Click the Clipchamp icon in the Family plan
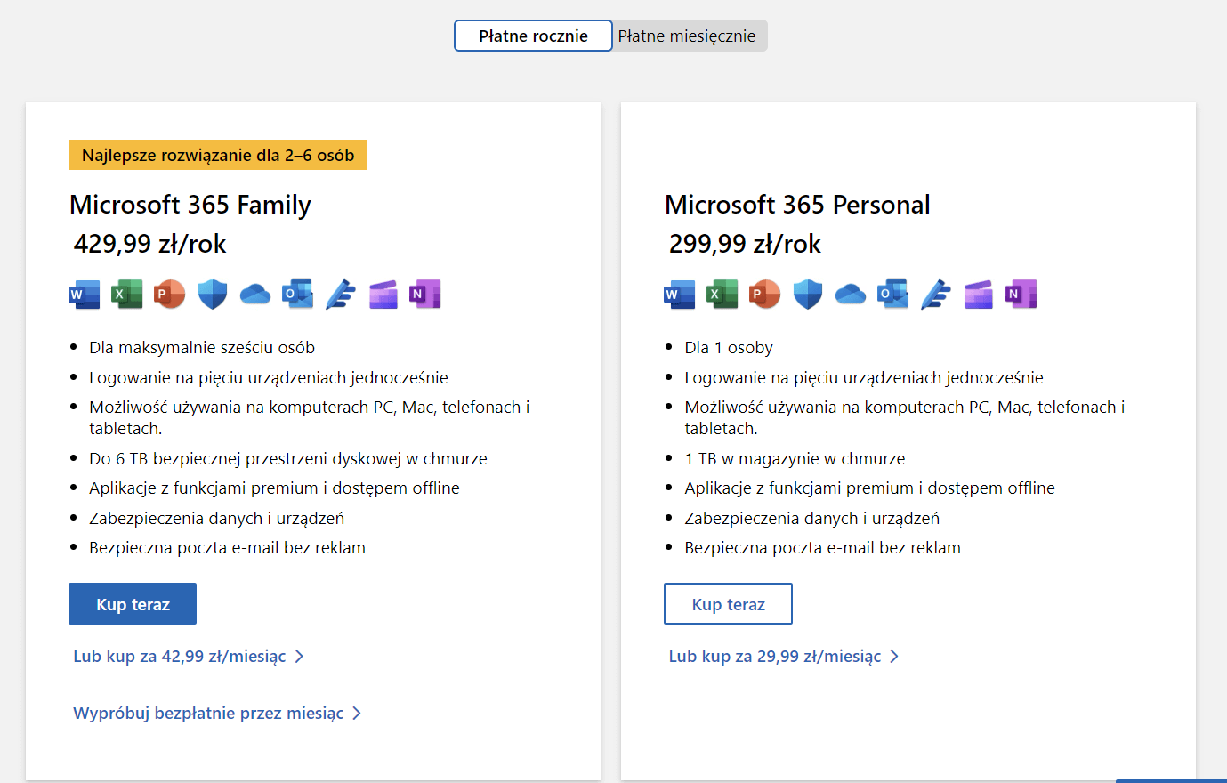The height and width of the screenshot is (783, 1227). point(383,294)
